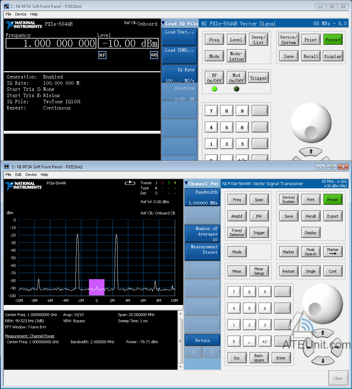The width and height of the screenshot is (352, 389).
Task: Click the Peak Search button
Action: (x=311, y=252)
